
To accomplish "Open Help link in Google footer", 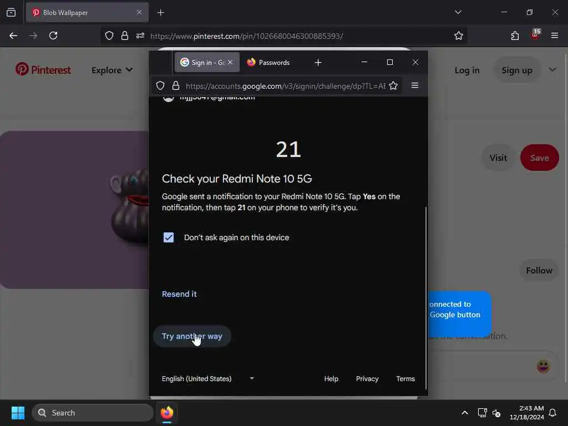I will (331, 378).
